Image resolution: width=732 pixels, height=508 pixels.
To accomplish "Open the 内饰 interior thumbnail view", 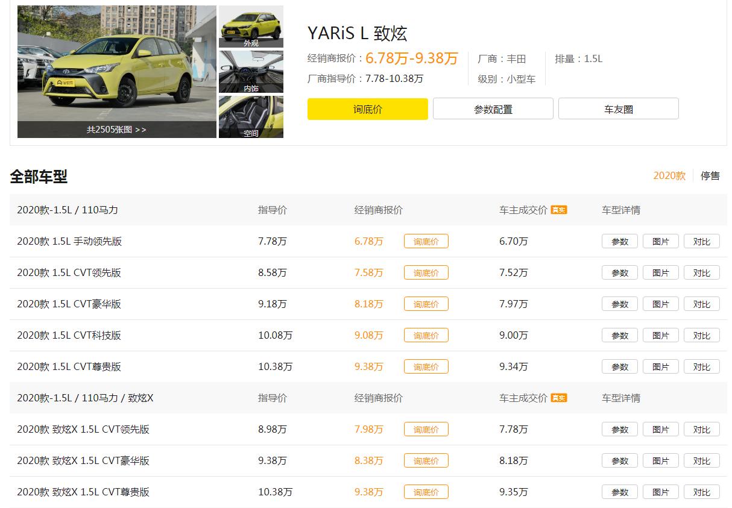I will point(250,71).
